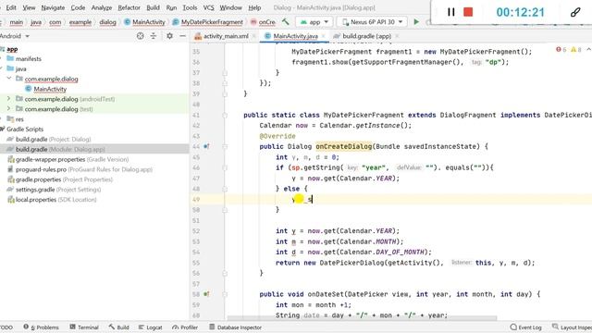Stop the screen recording
592x333 pixels.
click(x=468, y=12)
